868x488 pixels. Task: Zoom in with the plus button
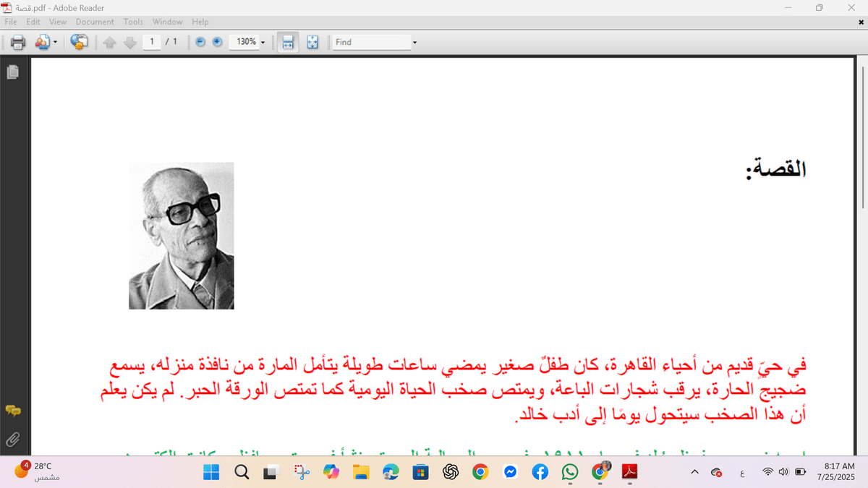pyautogui.click(x=217, y=42)
